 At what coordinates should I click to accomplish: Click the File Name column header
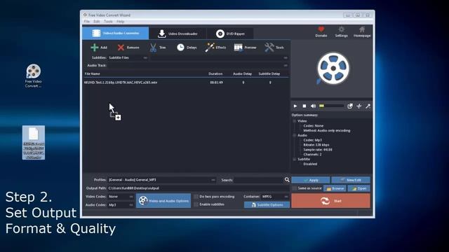(92, 73)
